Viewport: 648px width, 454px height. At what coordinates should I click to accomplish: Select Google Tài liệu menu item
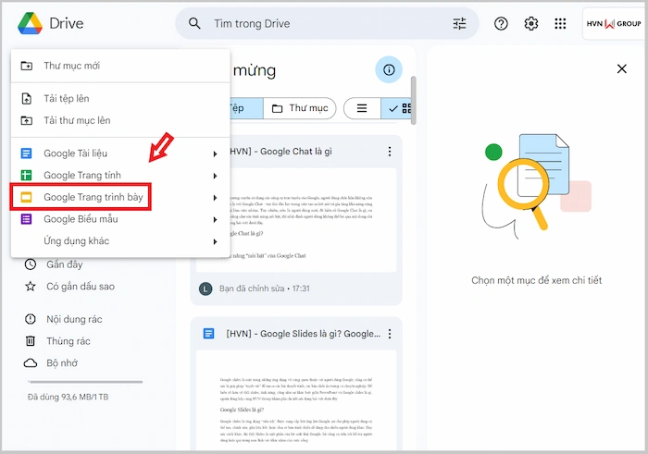pyautogui.click(x=120, y=153)
